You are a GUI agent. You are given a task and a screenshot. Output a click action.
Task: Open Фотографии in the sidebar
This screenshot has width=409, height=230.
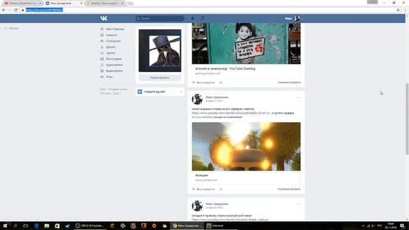click(114, 59)
